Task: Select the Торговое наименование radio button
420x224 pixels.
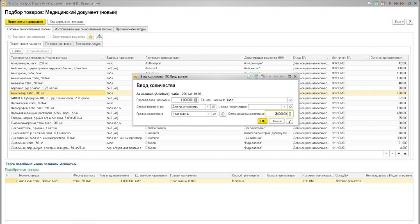Action: point(9,37)
